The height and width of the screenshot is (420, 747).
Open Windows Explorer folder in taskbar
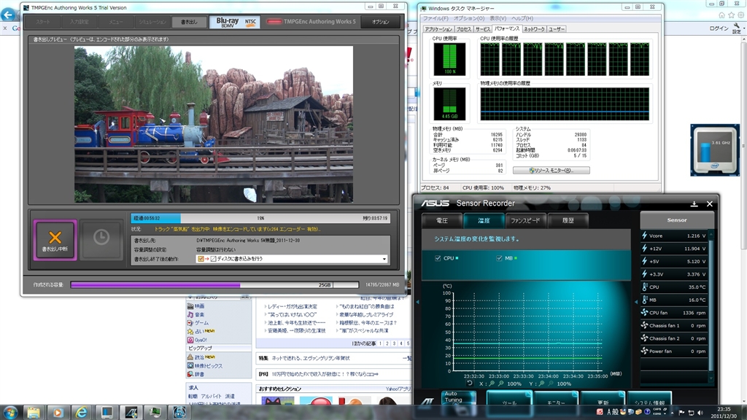tap(34, 412)
